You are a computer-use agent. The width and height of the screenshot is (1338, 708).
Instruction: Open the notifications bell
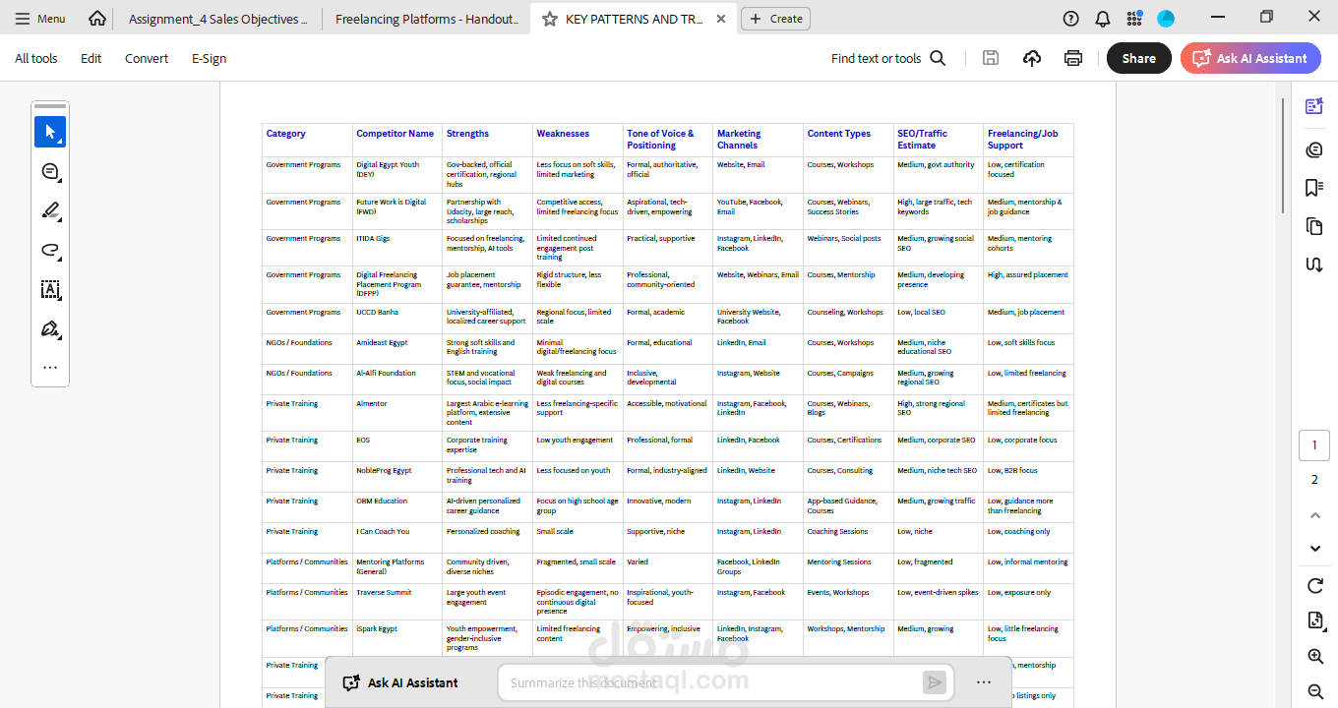[1103, 19]
